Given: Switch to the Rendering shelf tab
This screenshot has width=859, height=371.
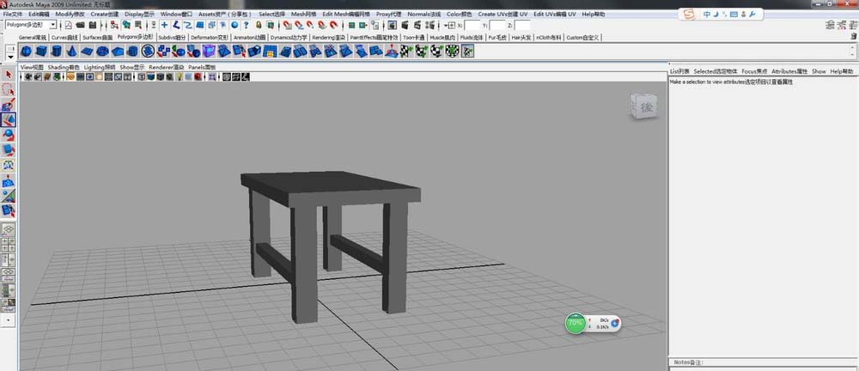Looking at the screenshot, I should point(328,37).
